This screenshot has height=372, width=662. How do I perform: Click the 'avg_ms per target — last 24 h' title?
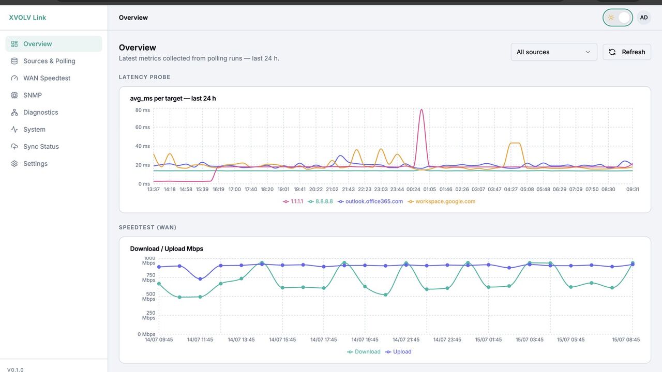tap(173, 98)
